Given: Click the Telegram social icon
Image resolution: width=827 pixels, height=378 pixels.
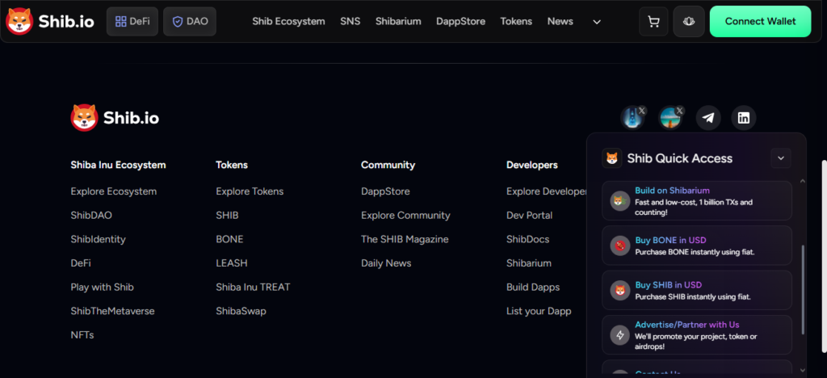Looking at the screenshot, I should coord(708,118).
